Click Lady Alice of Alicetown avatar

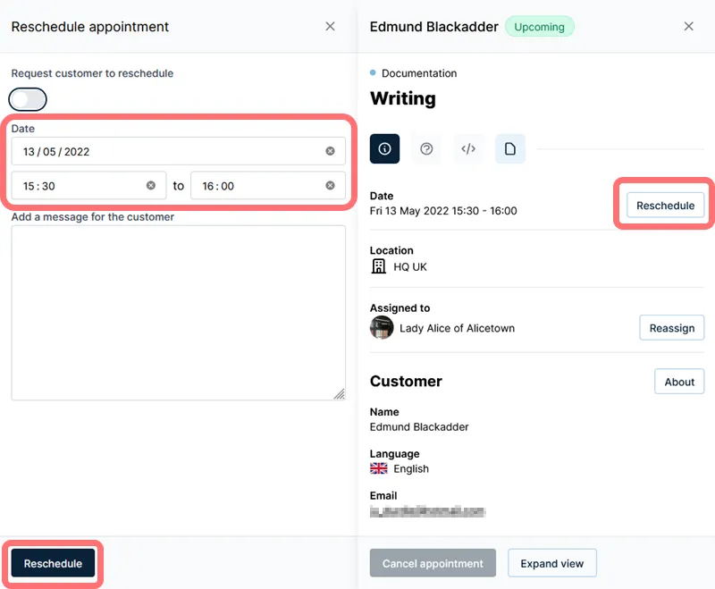point(382,328)
